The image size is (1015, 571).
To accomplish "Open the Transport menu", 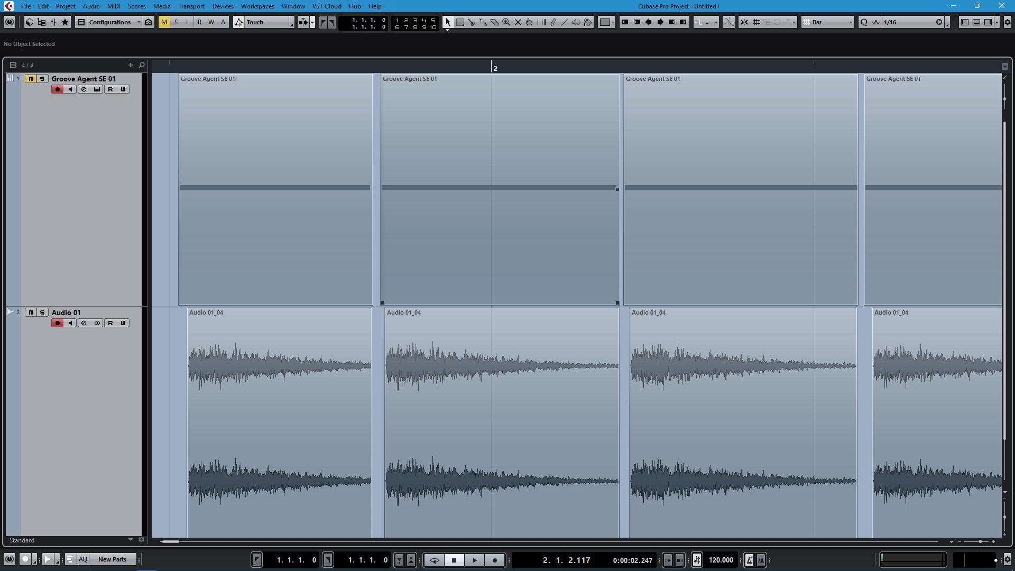I will (x=191, y=6).
